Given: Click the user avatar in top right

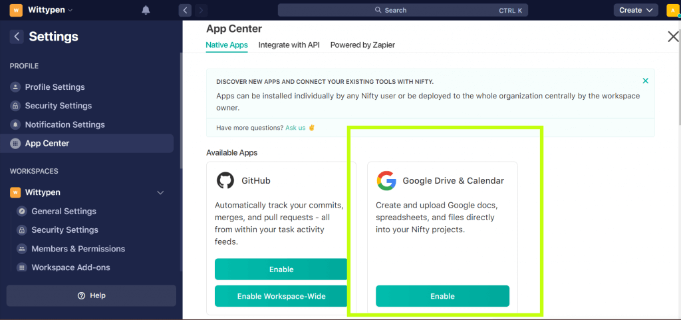Looking at the screenshot, I should [673, 10].
